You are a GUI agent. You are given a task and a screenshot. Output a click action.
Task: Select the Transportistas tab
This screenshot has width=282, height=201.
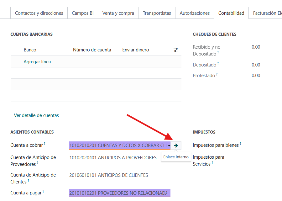(157, 13)
